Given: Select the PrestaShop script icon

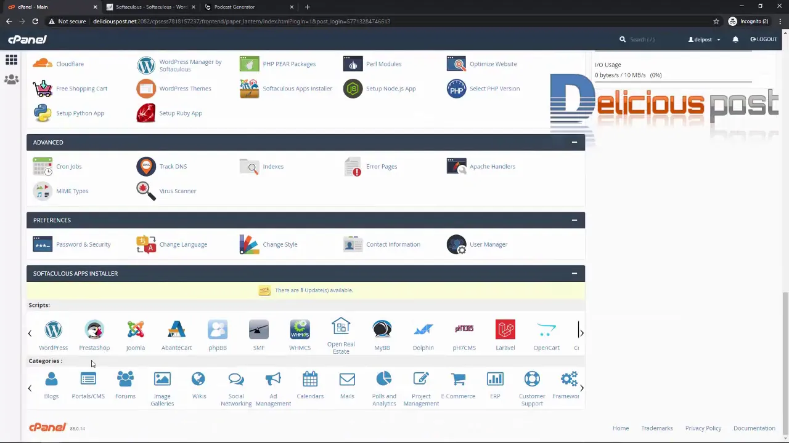Looking at the screenshot, I should (x=94, y=330).
